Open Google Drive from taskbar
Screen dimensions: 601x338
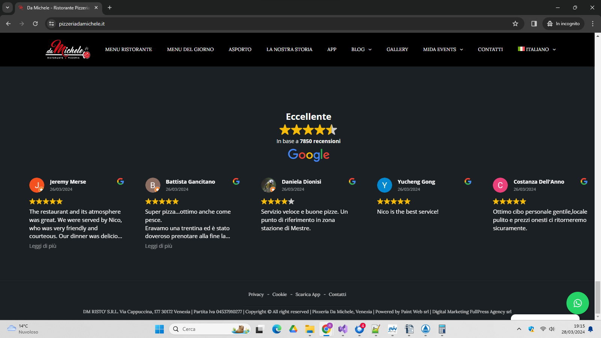pos(293,329)
